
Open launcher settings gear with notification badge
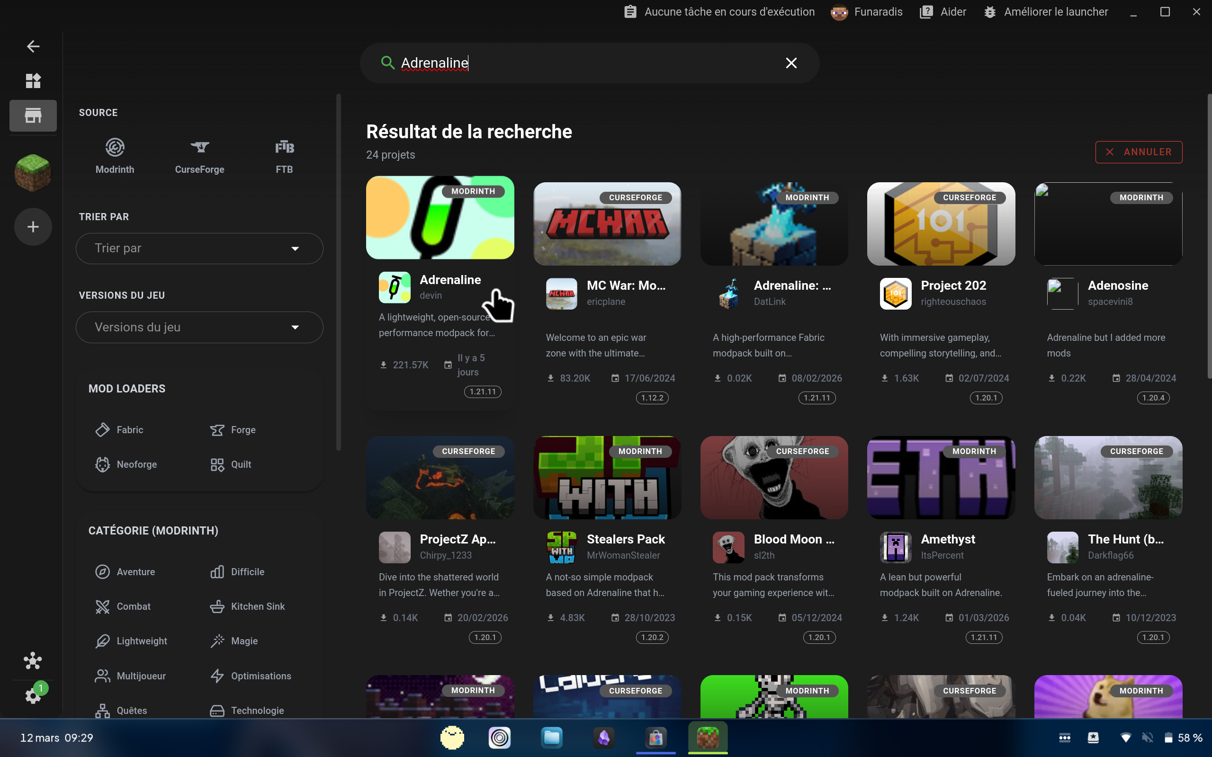pyautogui.click(x=33, y=695)
